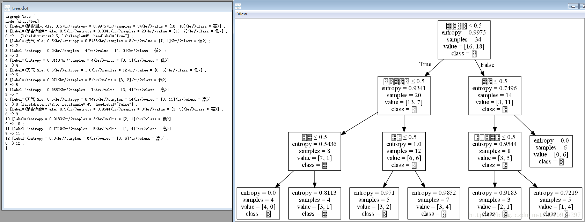Select the 'digraph Tree {' line
Screen dimensions: 585x222
[20, 16]
